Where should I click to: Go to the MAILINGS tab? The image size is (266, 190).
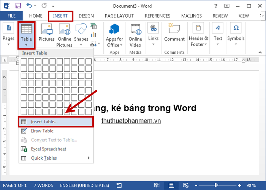pyautogui.click(x=192, y=16)
